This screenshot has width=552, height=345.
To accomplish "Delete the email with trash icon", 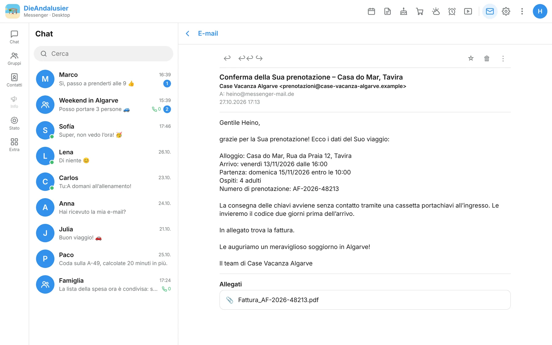I will (487, 58).
